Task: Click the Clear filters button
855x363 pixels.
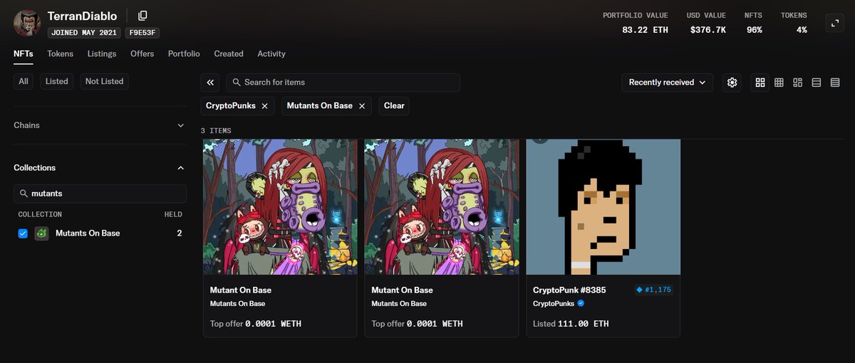Action: pyautogui.click(x=394, y=105)
